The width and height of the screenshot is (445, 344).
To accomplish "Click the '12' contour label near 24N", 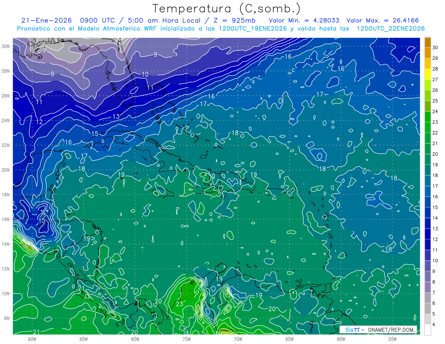I will point(39,122).
